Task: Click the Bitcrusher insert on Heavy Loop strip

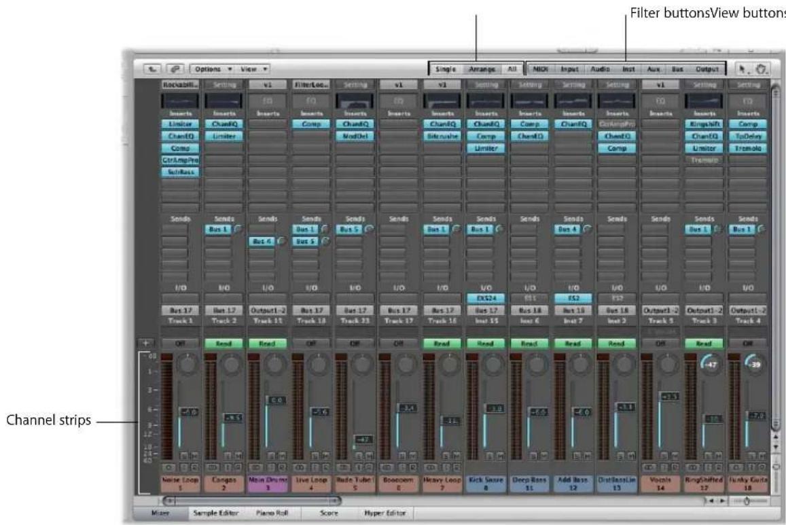Action: tap(442, 136)
